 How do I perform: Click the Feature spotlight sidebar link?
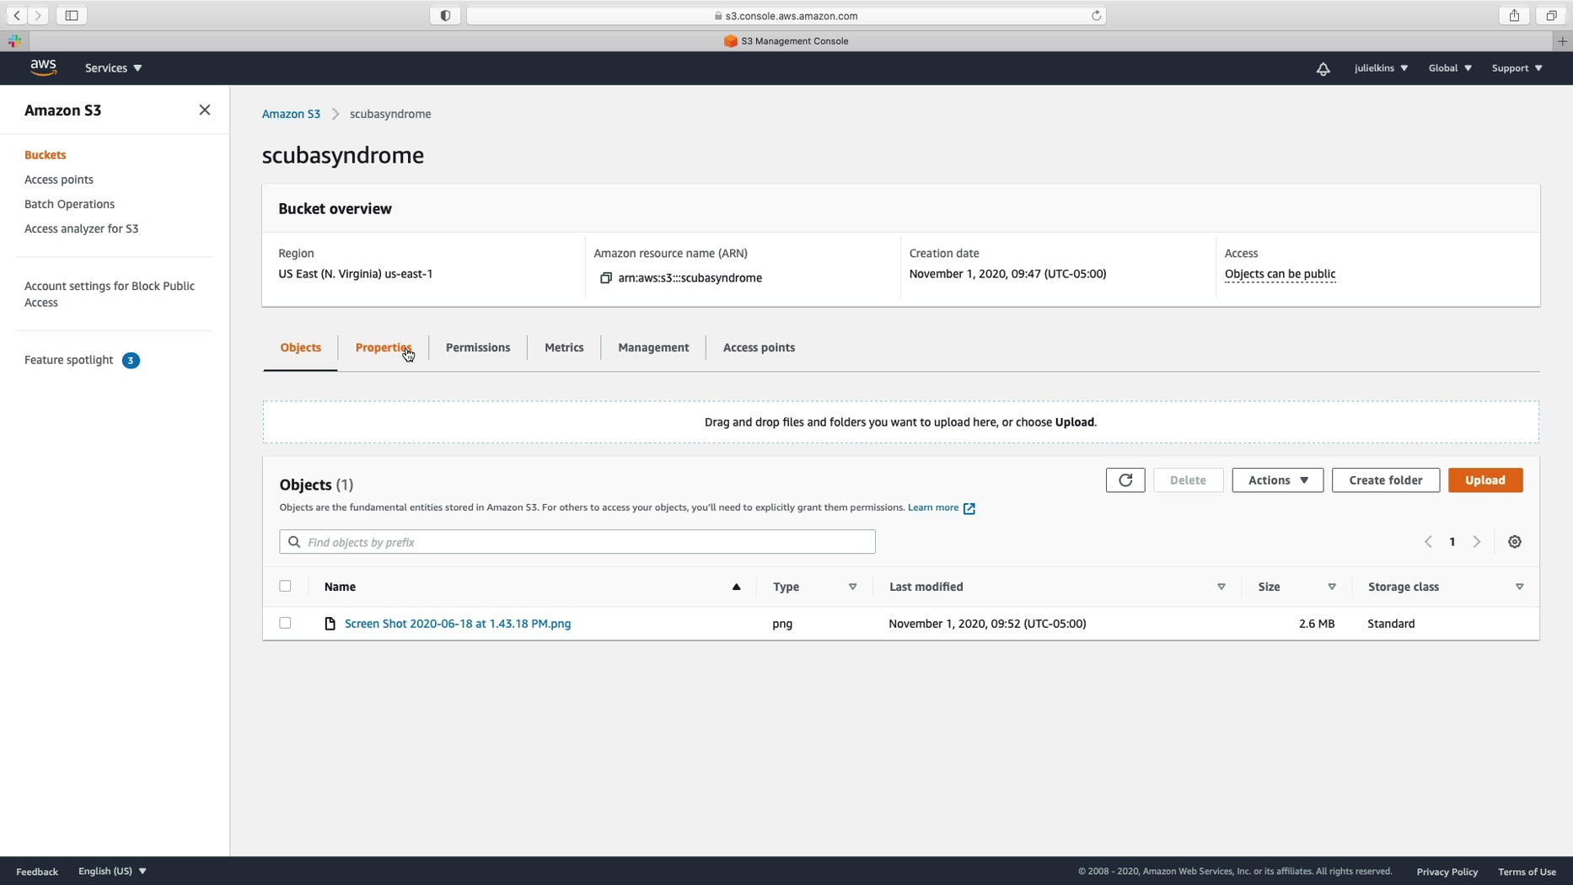click(69, 360)
